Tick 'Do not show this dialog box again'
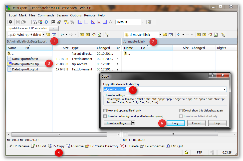The height and width of the screenshot is (161, 243). [x=181, y=110]
